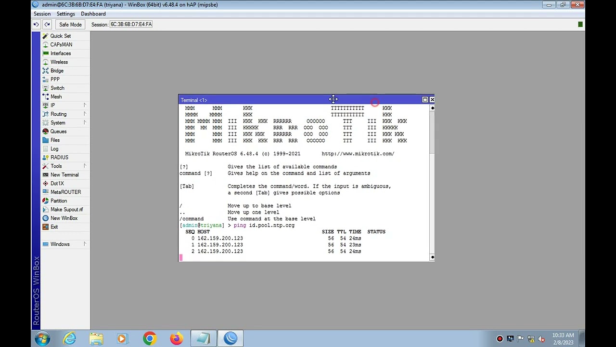
Task: Click the system clock in tray
Action: 563,339
